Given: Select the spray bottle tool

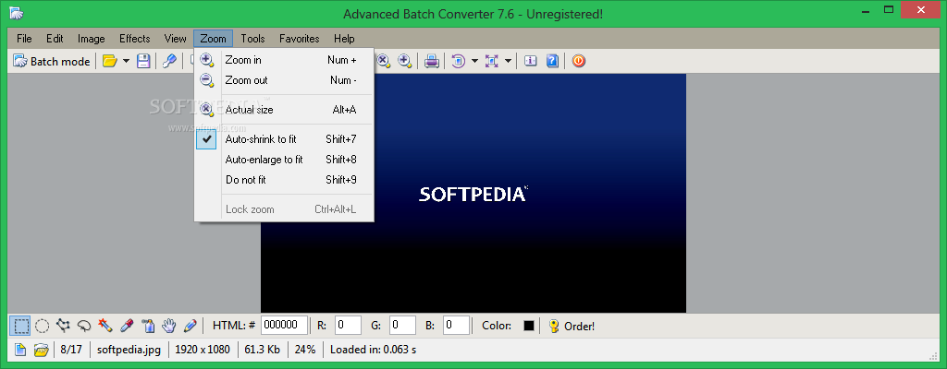Looking at the screenshot, I should click(x=148, y=327).
